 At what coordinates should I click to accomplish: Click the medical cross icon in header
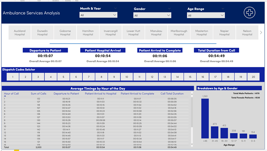[249, 13]
